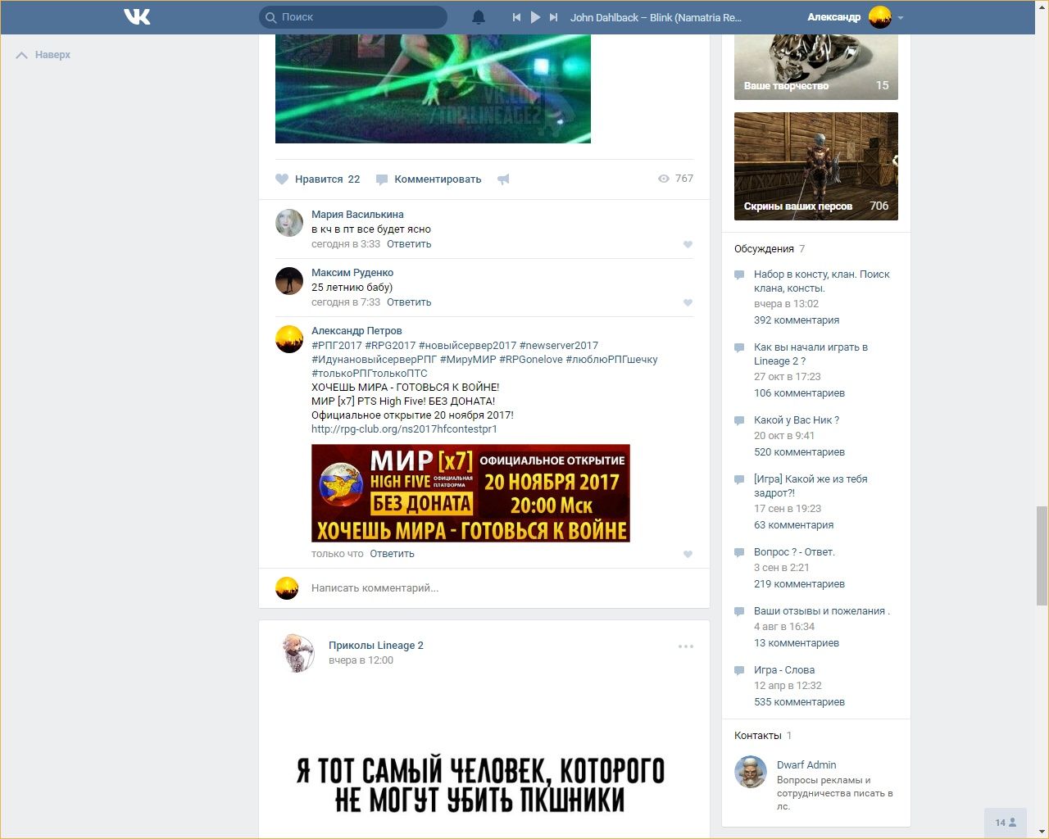
Task: Open Обсуждения discussions section
Action: point(764,249)
